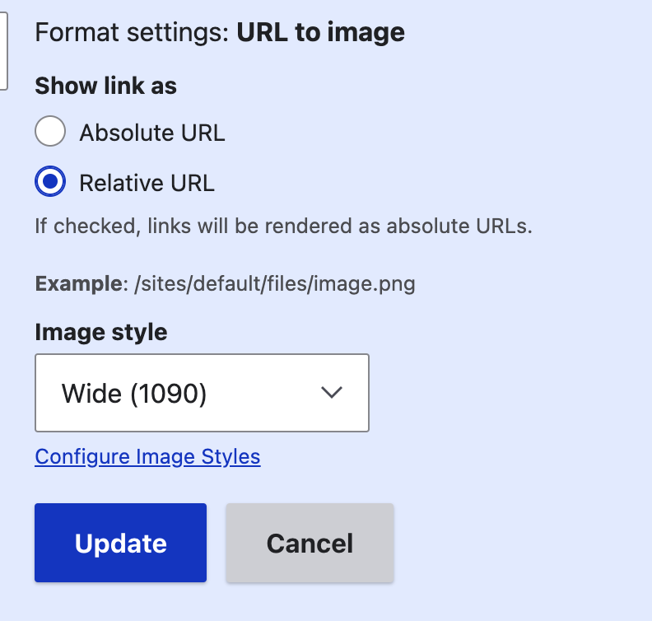Click the help text about absolute URLs
652x621 pixels.
click(283, 226)
